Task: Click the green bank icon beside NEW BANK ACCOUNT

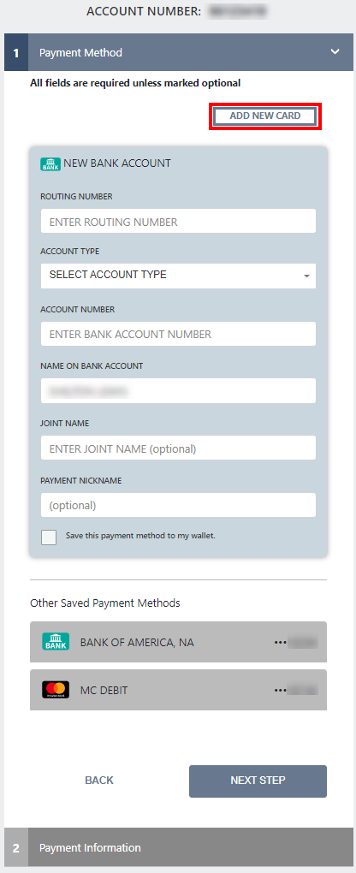Action: [x=50, y=163]
